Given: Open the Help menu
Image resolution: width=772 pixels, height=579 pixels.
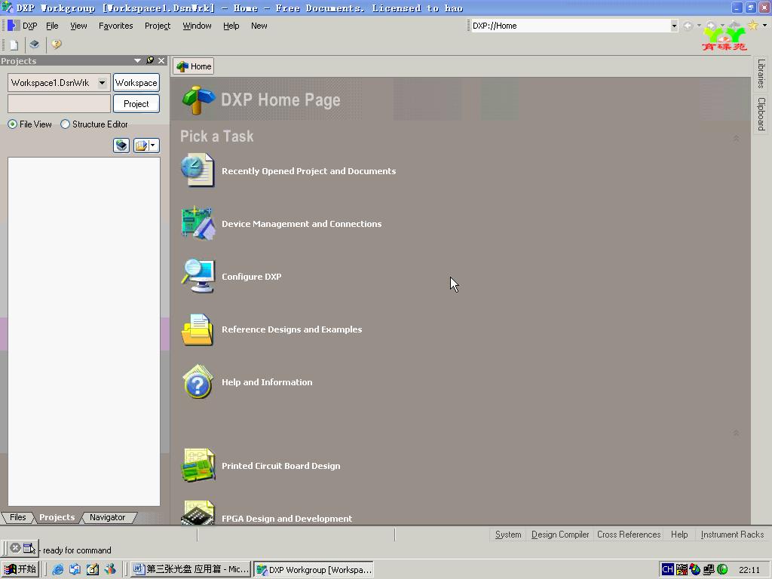Looking at the screenshot, I should click(231, 26).
